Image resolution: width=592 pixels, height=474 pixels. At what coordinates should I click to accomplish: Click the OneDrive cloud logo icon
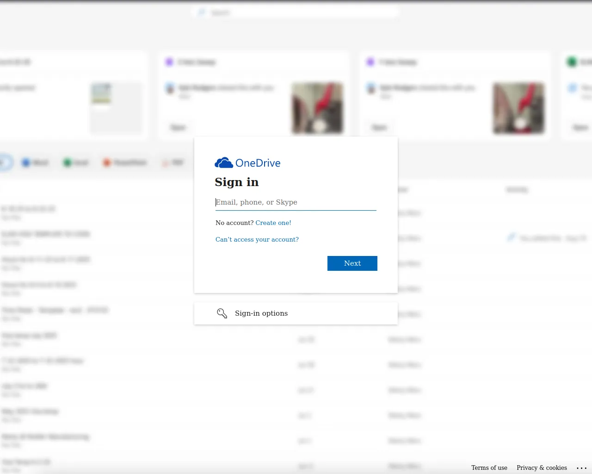pyautogui.click(x=224, y=163)
